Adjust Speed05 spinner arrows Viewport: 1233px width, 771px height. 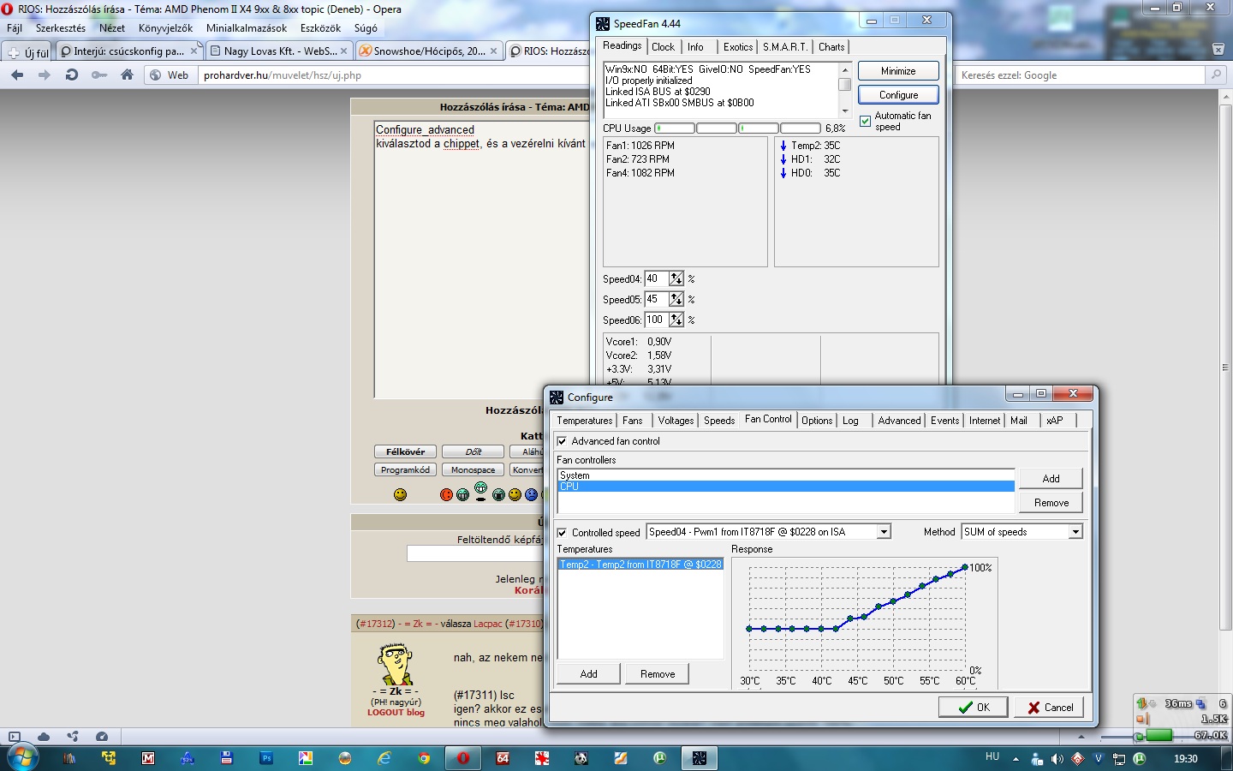click(x=676, y=299)
